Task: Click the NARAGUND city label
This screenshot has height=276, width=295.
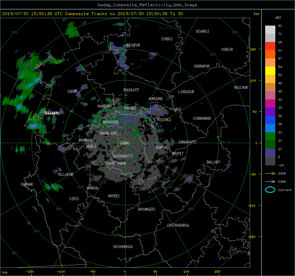Action: pyautogui.click(x=111, y=122)
